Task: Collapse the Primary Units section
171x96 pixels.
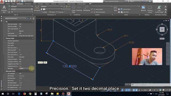Action: (33, 38)
